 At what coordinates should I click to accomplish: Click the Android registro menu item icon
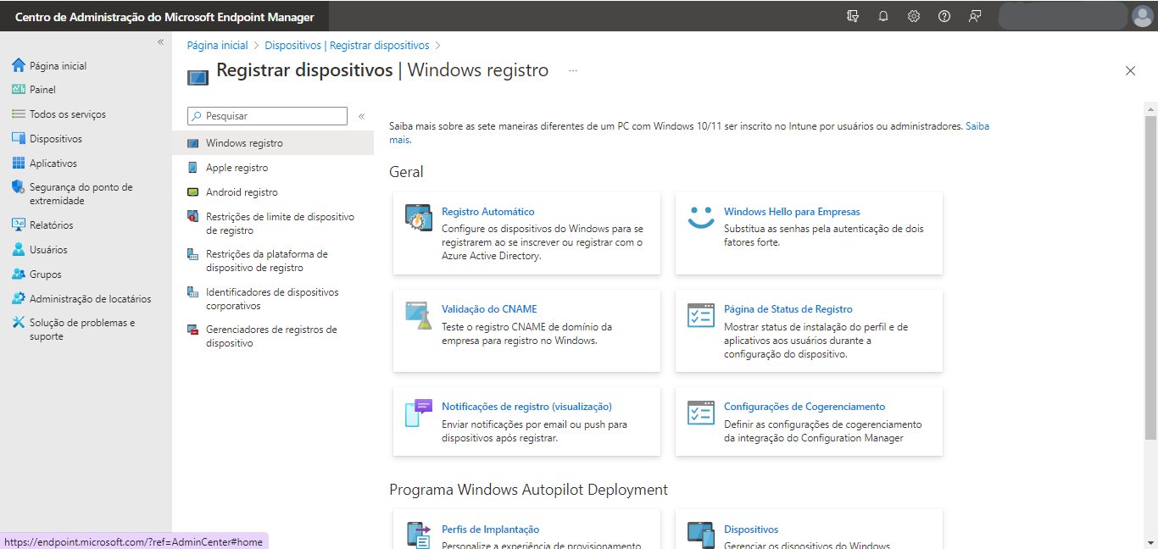click(x=192, y=192)
